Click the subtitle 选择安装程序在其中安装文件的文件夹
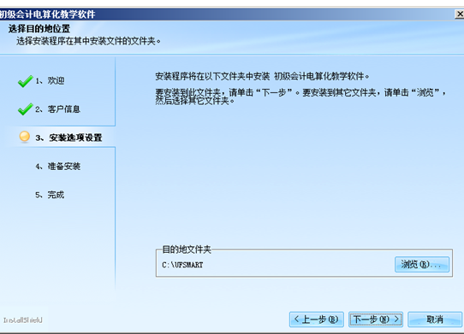This screenshot has width=464, height=334. pos(88,41)
